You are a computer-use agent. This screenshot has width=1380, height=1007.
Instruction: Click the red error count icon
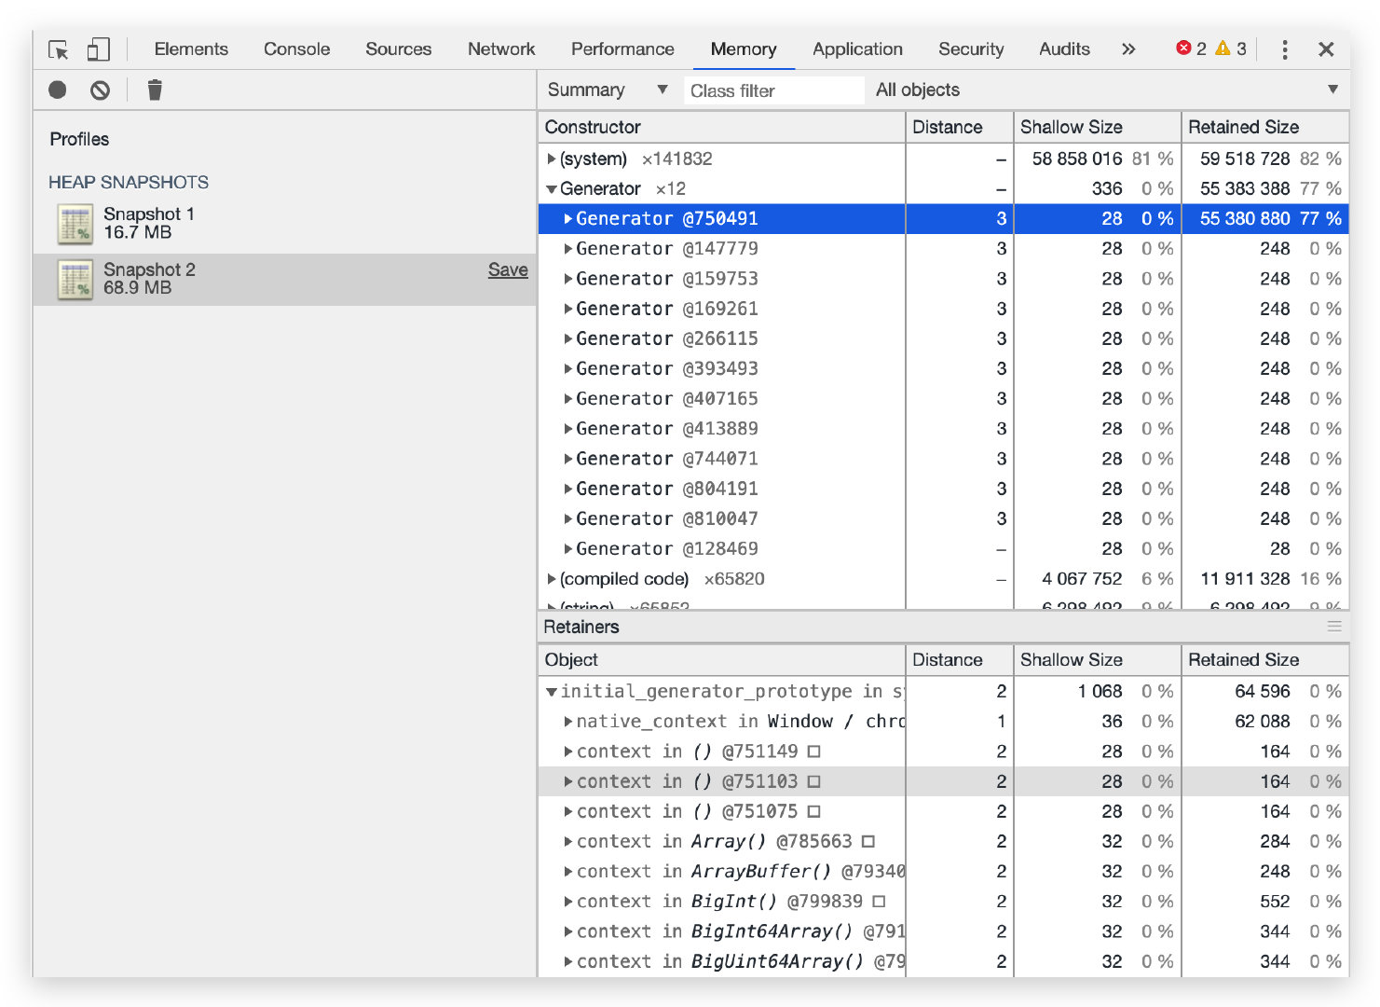[1183, 48]
